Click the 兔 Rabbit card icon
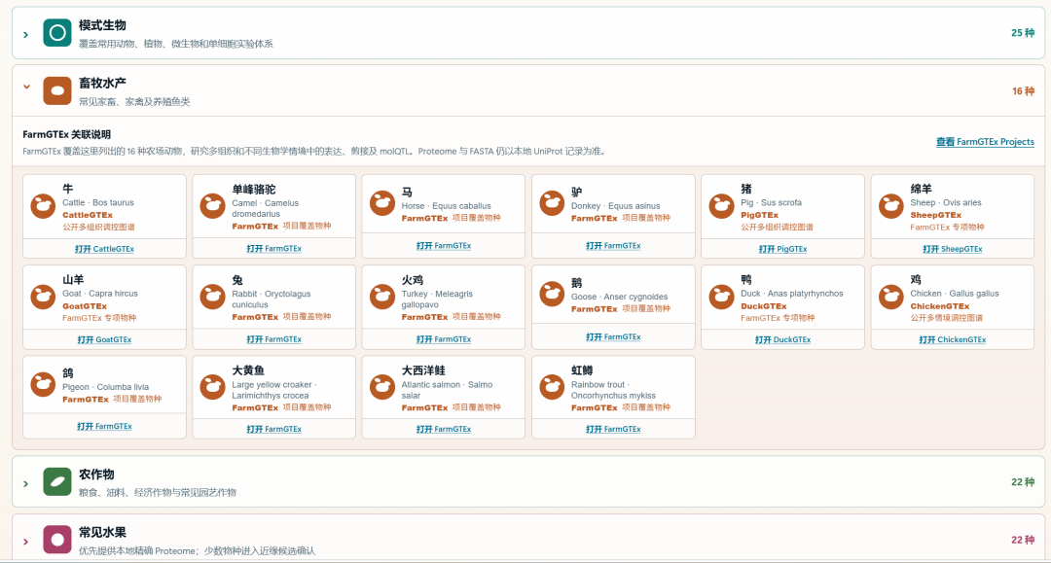Image resolution: width=1051 pixels, height=563 pixels. tap(212, 298)
